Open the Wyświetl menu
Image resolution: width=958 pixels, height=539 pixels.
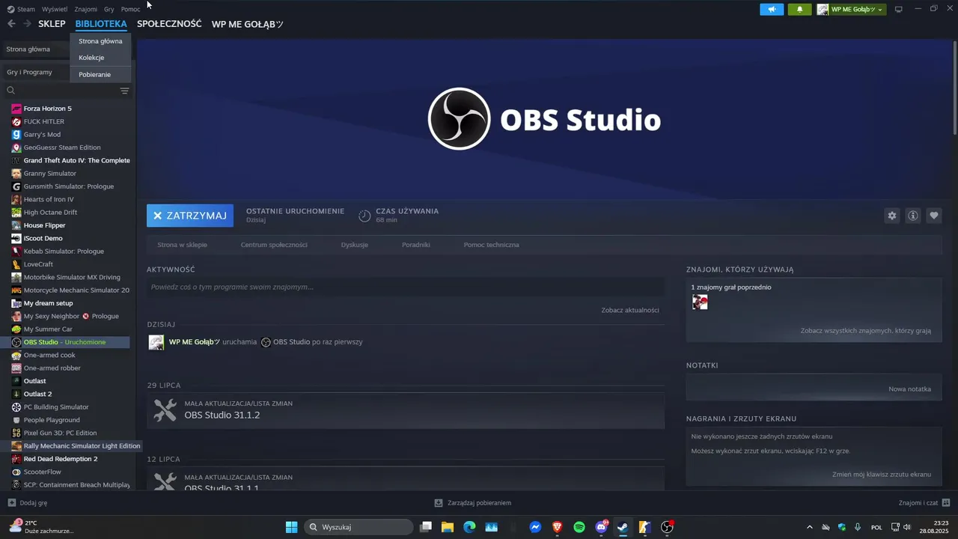55,9
